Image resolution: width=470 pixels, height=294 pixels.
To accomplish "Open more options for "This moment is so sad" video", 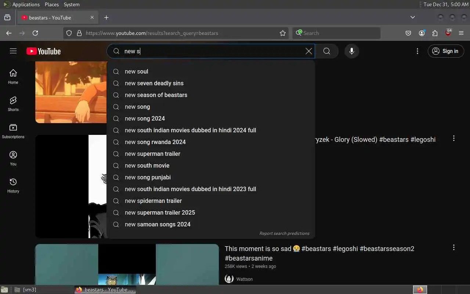I will [x=454, y=247].
